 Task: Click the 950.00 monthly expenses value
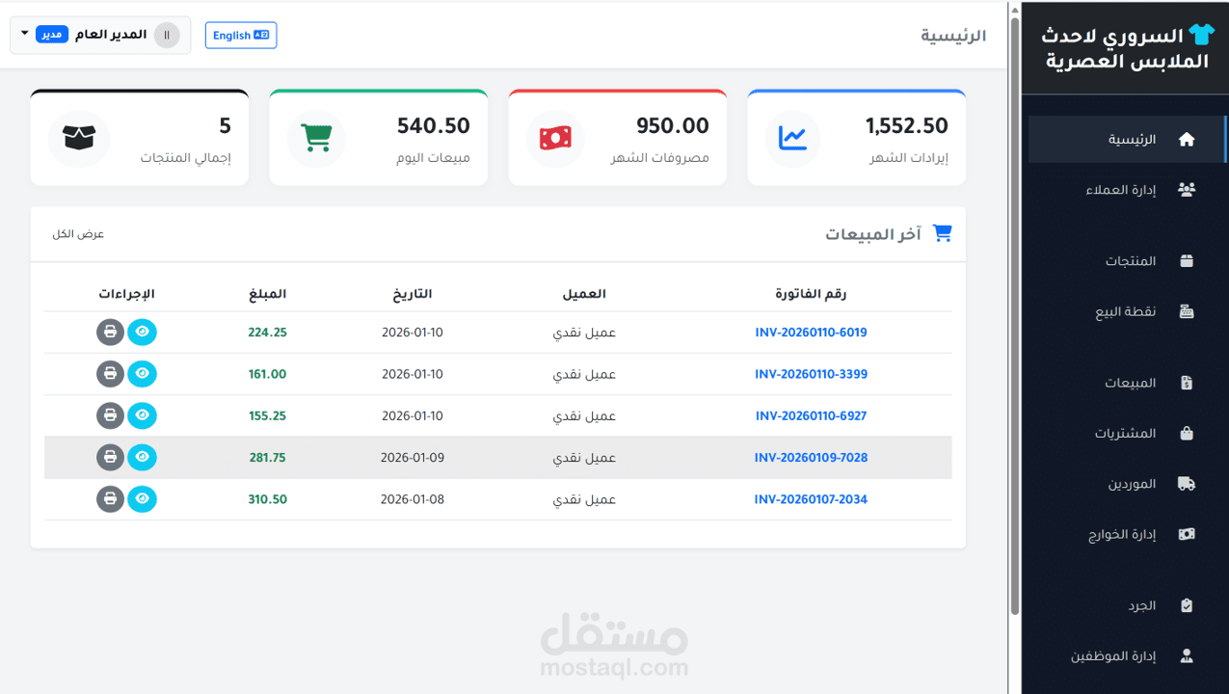tap(673, 126)
